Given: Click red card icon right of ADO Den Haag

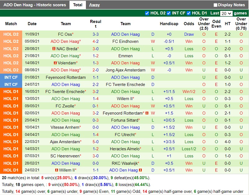Looking at the screenshot, I should pos(140,170).
